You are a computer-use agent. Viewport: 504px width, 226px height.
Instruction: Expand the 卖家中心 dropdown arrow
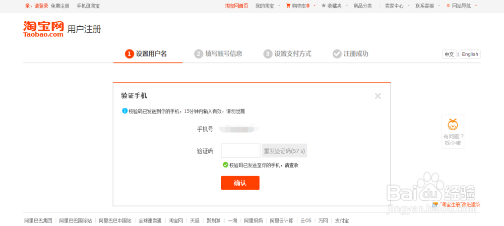409,6
